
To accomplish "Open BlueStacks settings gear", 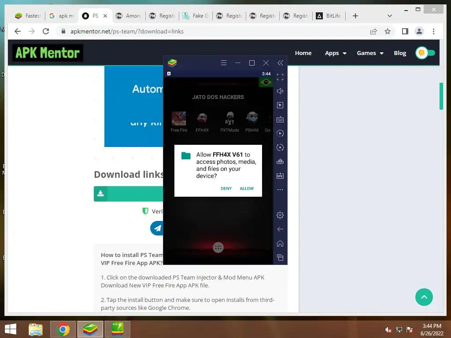I will tap(280, 215).
